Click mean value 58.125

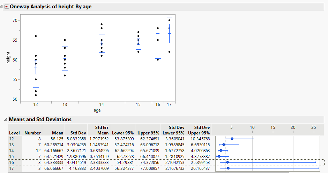pyautogui.click(x=57, y=139)
